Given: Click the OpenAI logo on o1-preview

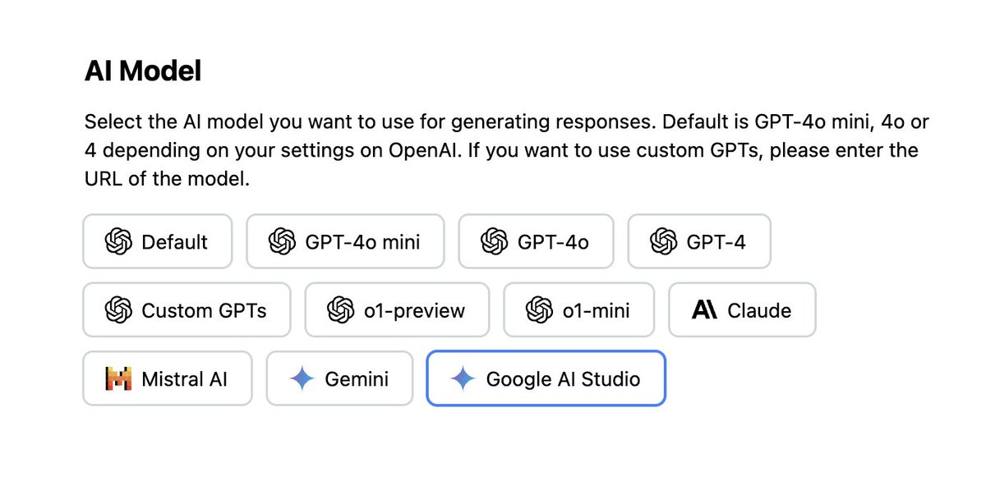Looking at the screenshot, I should coord(340,310).
